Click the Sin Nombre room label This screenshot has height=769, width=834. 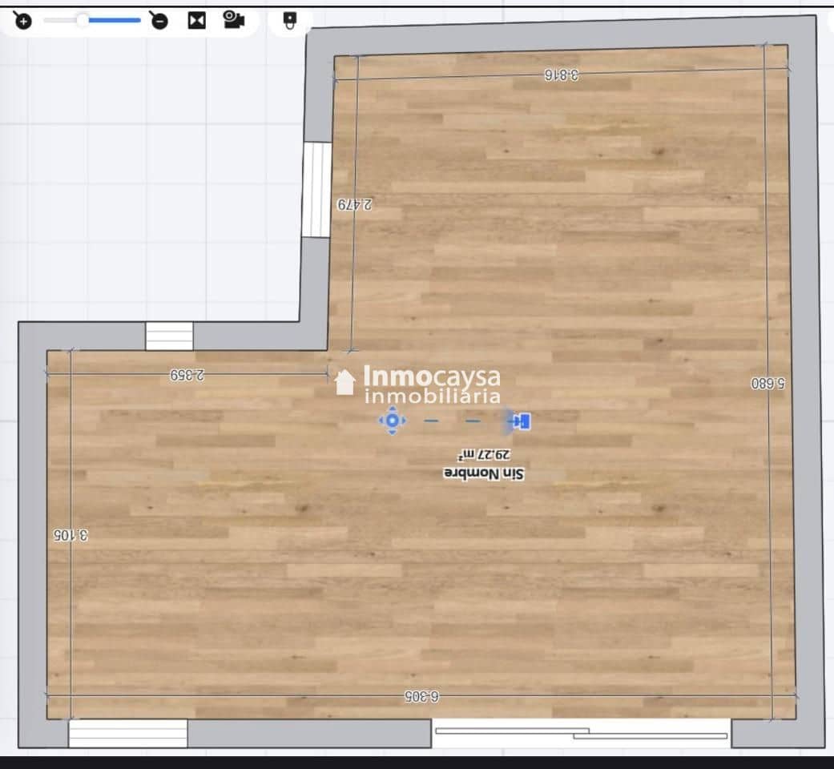point(483,474)
